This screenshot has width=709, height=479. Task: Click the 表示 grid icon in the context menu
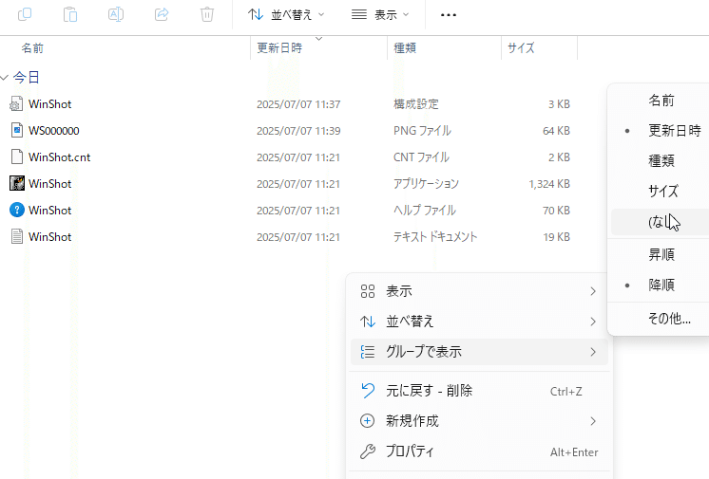point(367,291)
